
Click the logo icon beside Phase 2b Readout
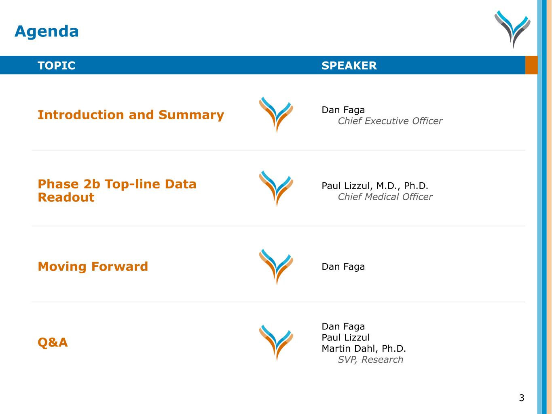[276, 188]
